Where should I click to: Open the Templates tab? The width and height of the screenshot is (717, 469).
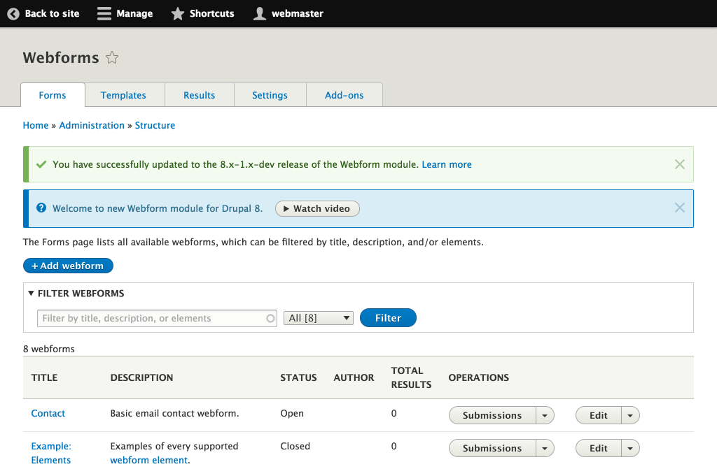pos(123,95)
